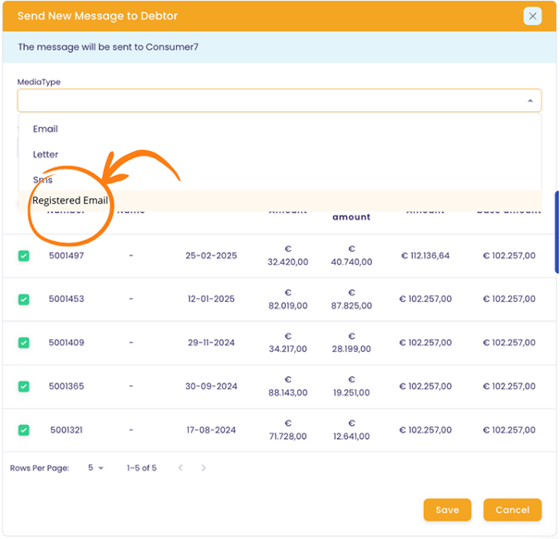
Task: Click the date 12-01-2025 cell
Action: (210, 299)
